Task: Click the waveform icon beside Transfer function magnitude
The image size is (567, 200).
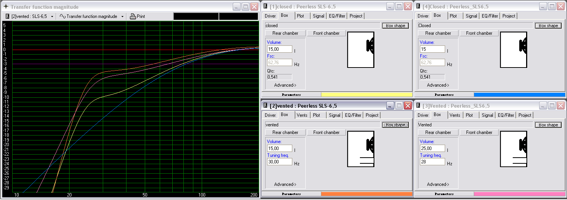Action: pyautogui.click(x=62, y=16)
